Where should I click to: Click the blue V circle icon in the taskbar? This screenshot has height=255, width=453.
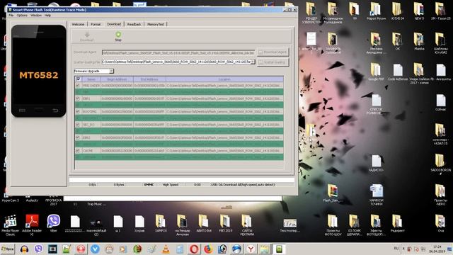(x=95, y=249)
